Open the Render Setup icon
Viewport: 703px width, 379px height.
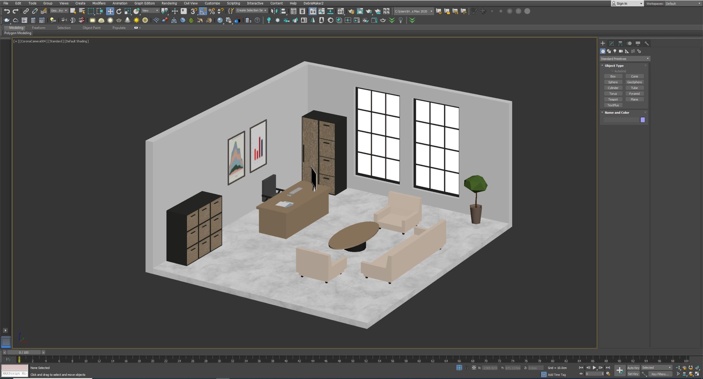click(351, 11)
